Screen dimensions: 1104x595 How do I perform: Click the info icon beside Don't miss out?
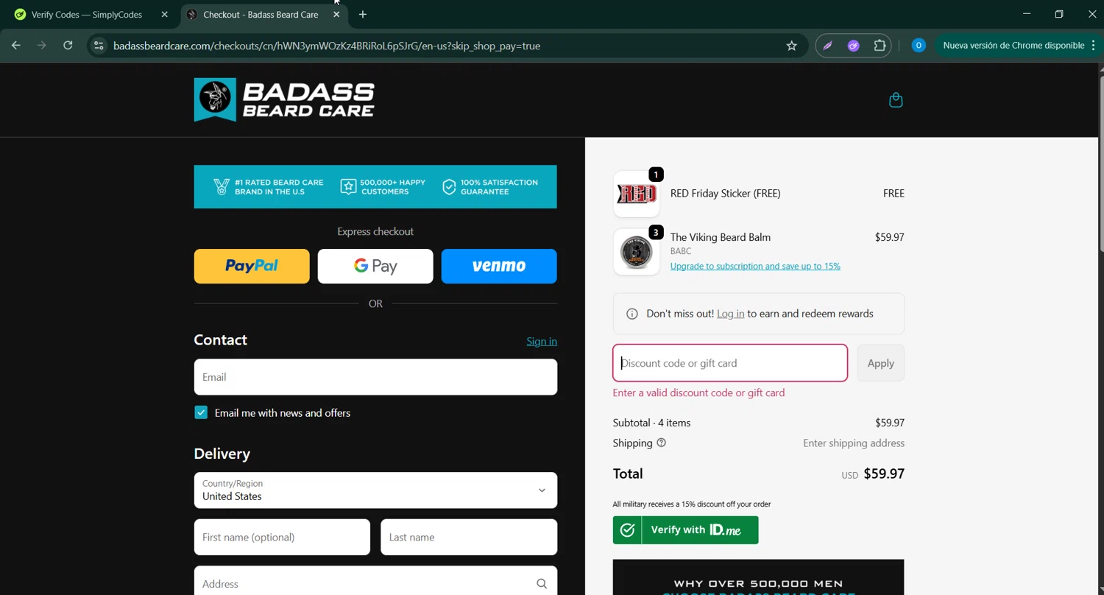pos(631,314)
